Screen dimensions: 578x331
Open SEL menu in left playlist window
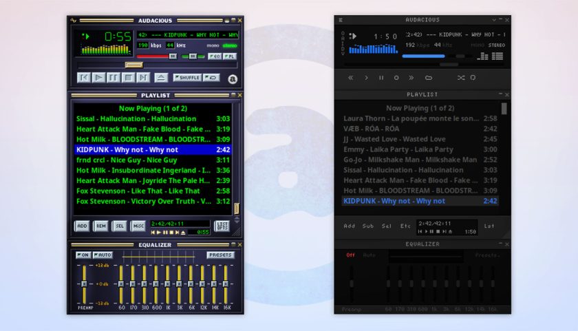120,226
